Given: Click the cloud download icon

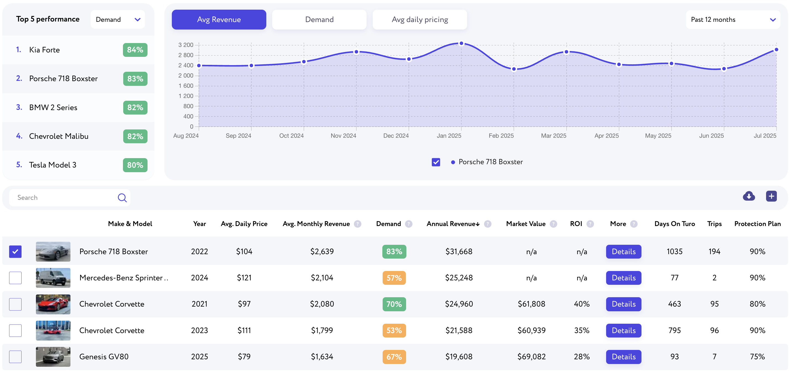Looking at the screenshot, I should pyautogui.click(x=749, y=196).
